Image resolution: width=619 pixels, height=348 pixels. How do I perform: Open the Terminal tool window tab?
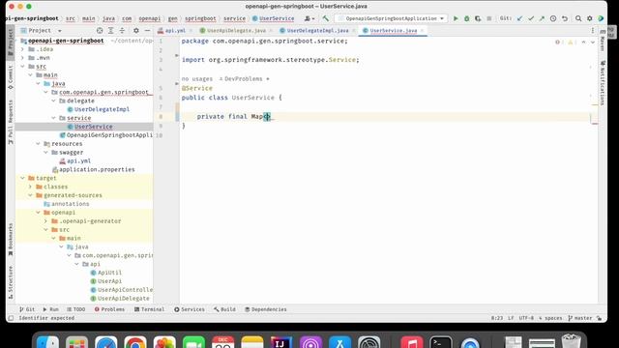[x=149, y=309]
